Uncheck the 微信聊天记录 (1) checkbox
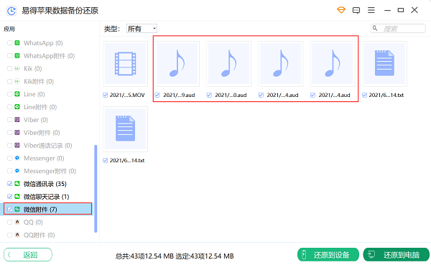Viewport: 431px width, 265px height. [x=9, y=197]
